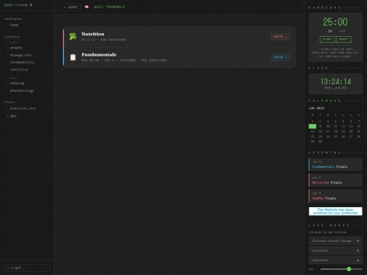Image resolution: width=367 pixels, height=275 pixels.
Task: Select June 15 in the calendar
Action: (313, 132)
